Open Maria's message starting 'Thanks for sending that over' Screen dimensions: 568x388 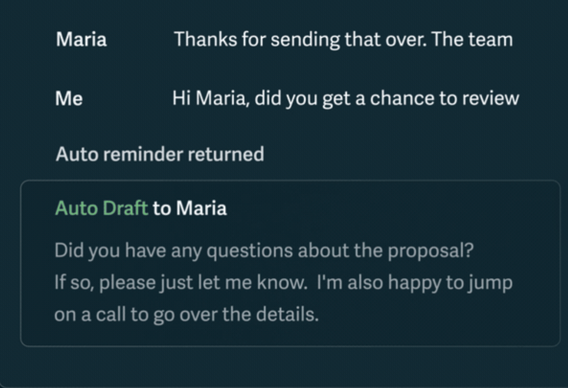tap(344, 39)
